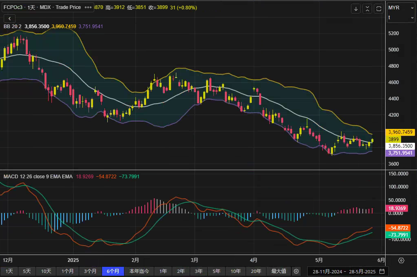Click the FCPOc3 1天 MDX Trade Price title
Viewport: 417px width, 277px height.
click(x=42, y=7)
